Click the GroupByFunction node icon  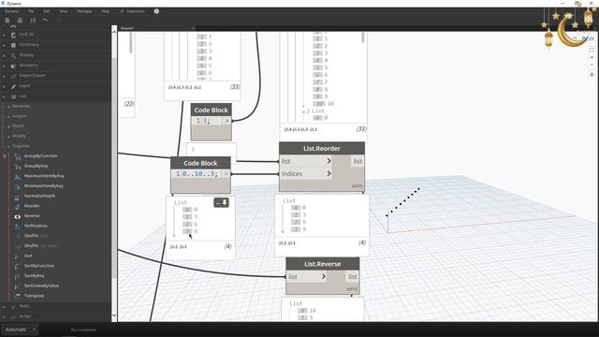18,156
